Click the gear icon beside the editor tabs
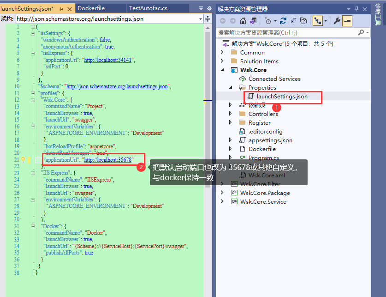This screenshot has width=386, height=297. [209, 8]
